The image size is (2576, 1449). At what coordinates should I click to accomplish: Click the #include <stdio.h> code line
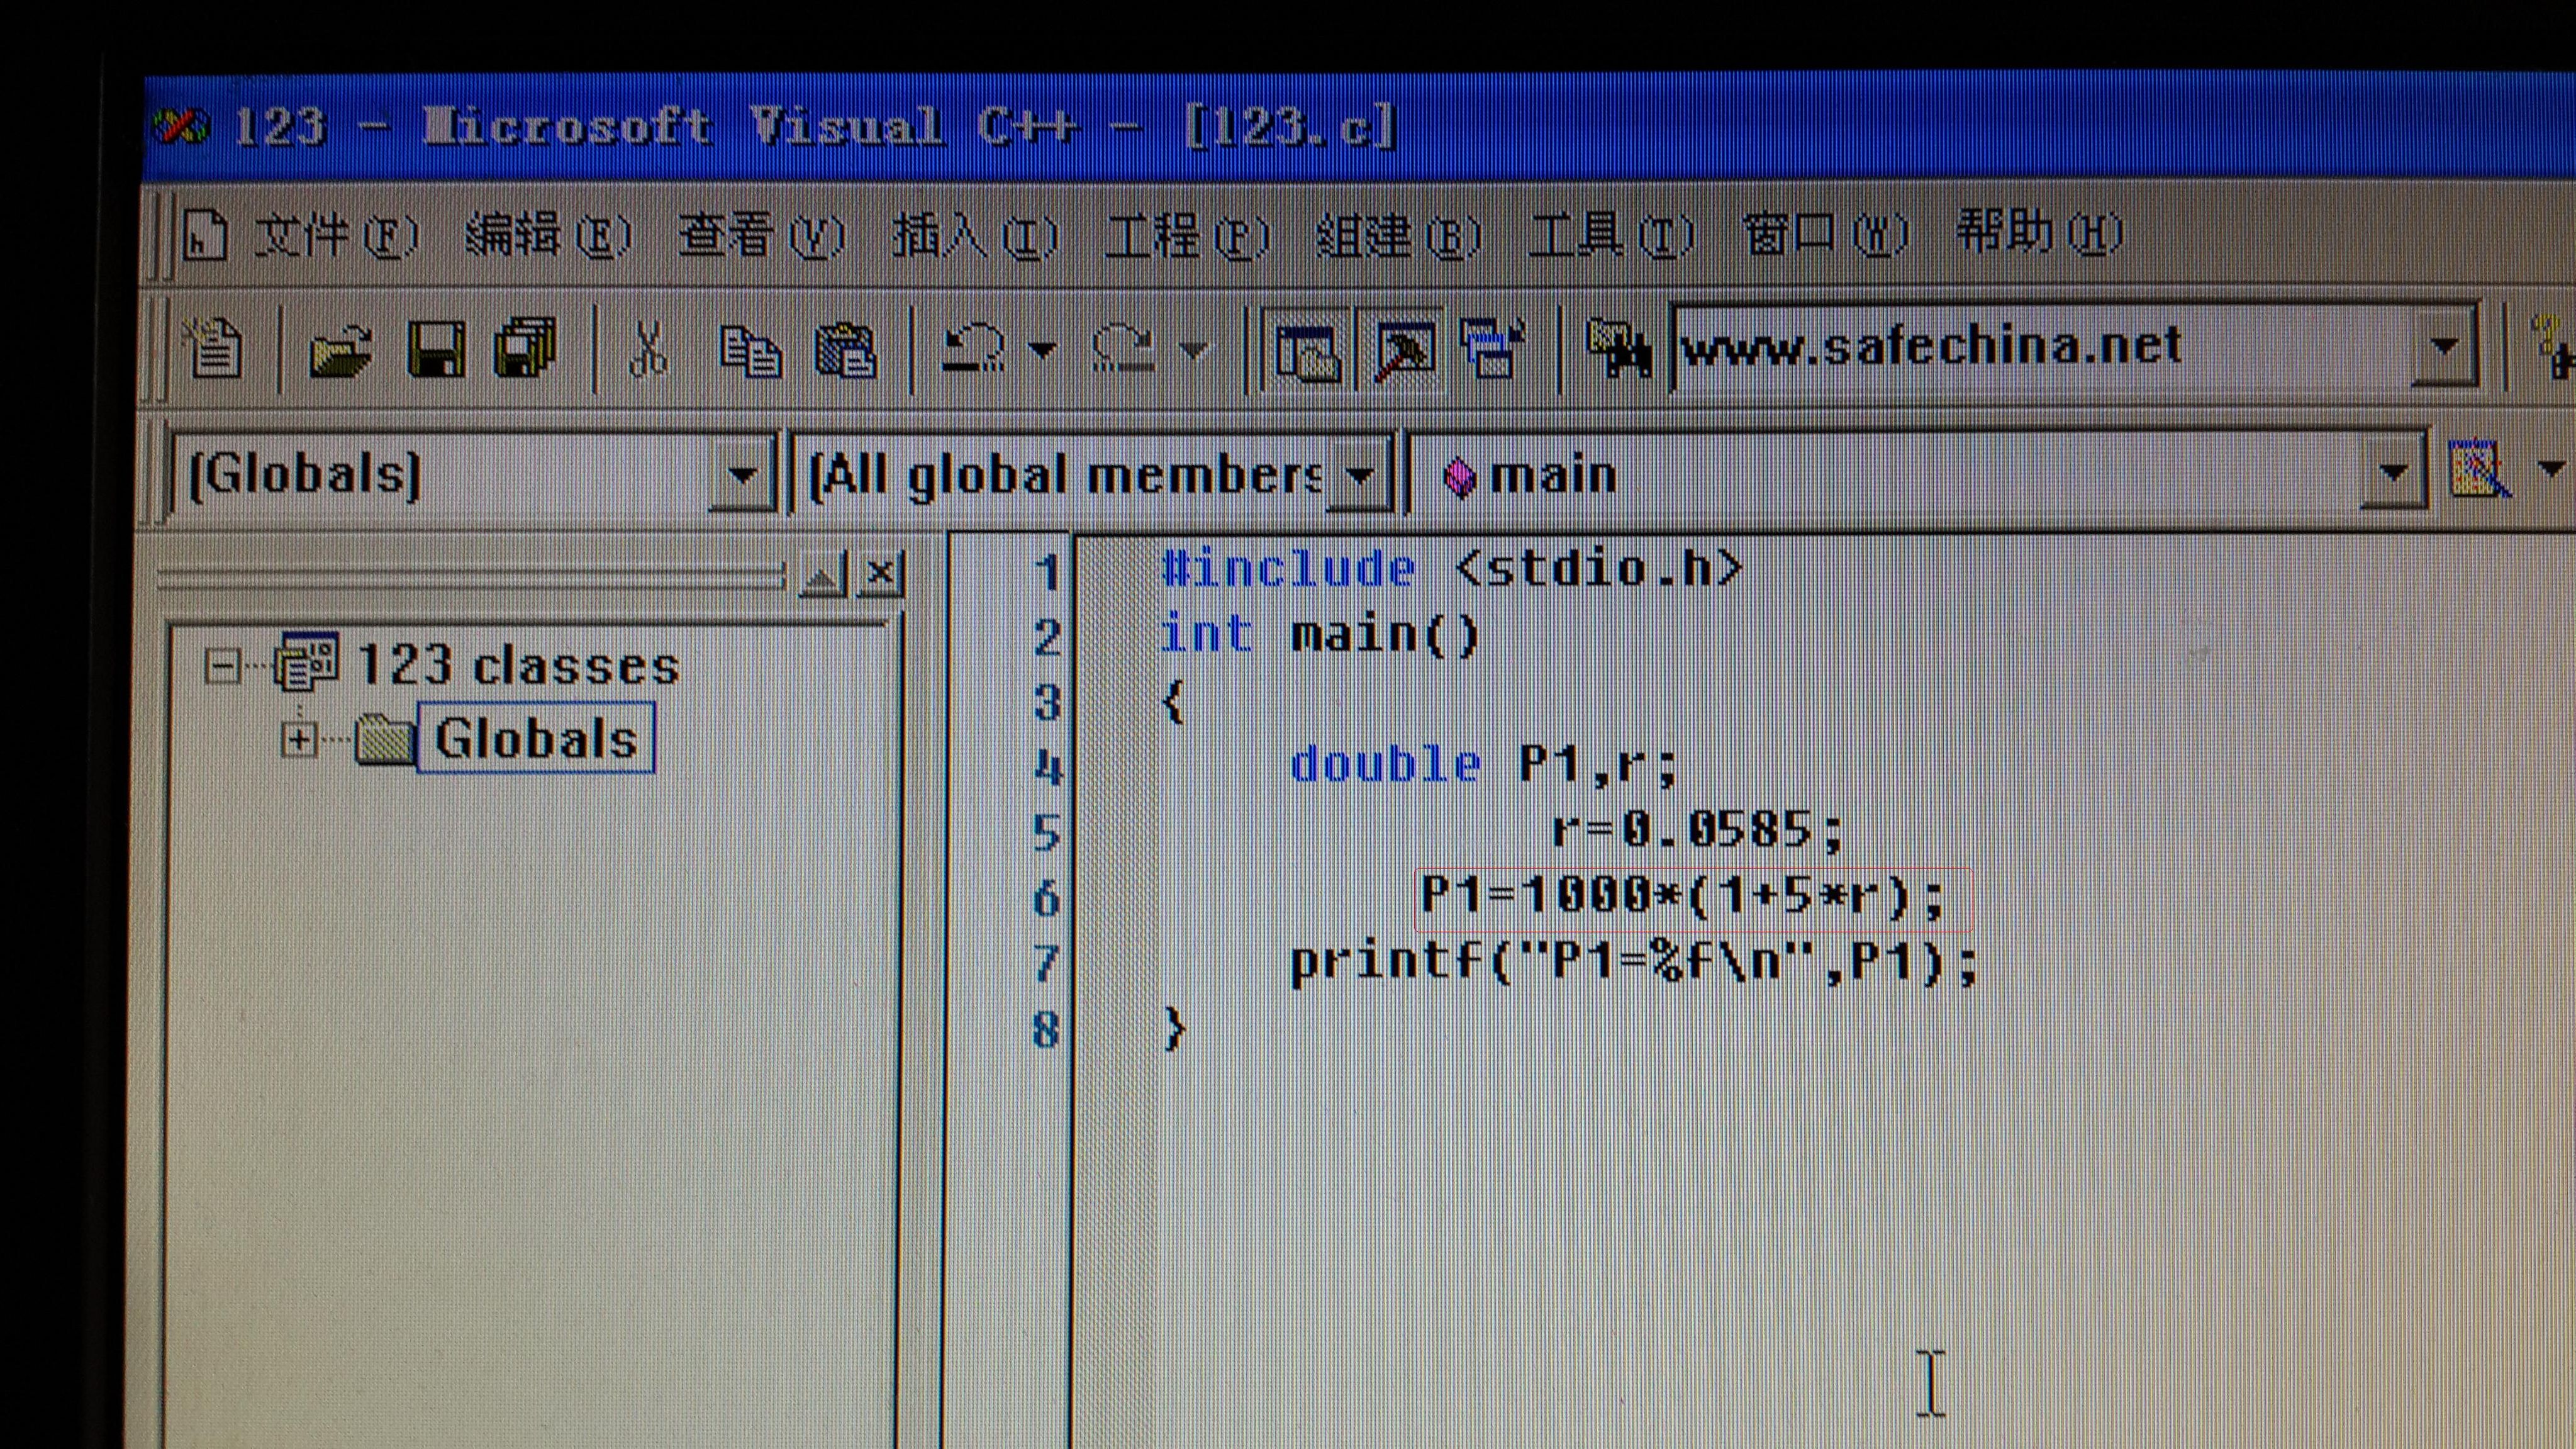[1452, 570]
